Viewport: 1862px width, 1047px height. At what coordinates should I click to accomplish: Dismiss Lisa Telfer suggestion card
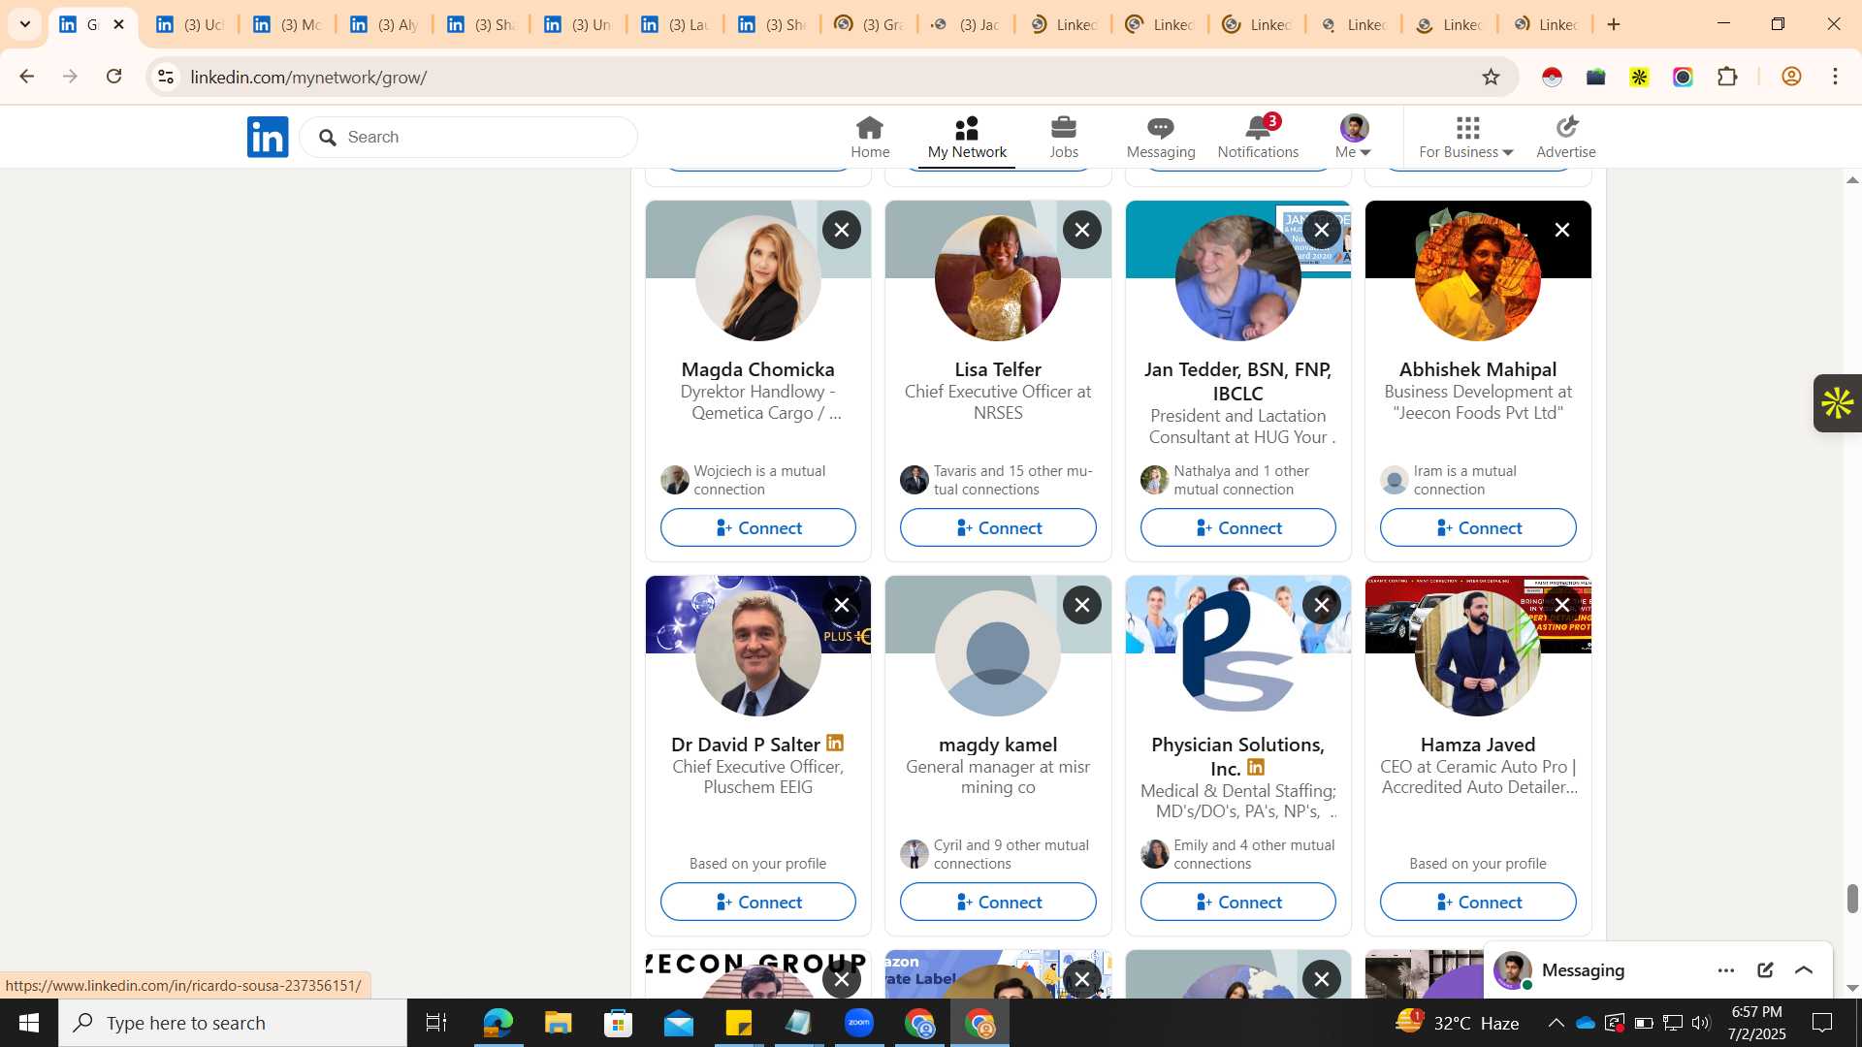(x=1082, y=230)
